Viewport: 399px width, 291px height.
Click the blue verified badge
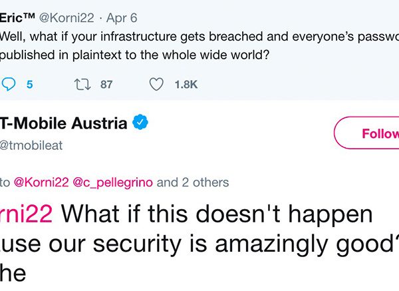pyautogui.click(x=140, y=123)
